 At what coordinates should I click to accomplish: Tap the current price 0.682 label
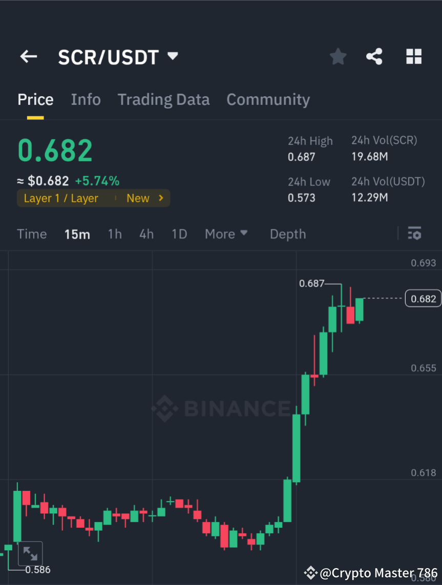[54, 150]
